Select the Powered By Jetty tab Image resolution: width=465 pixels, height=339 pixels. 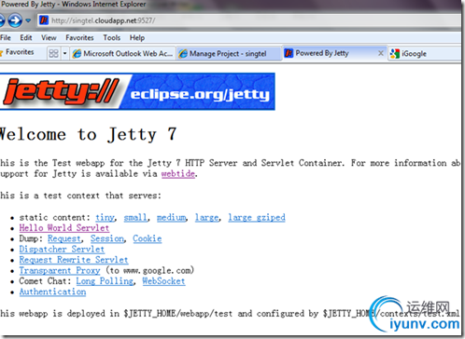point(334,53)
